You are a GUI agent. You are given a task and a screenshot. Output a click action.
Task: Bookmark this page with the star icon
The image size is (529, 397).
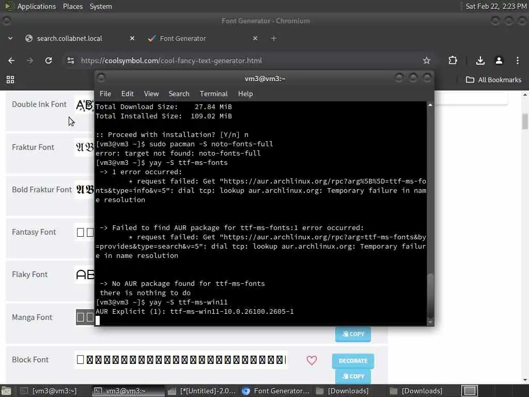tap(426, 60)
